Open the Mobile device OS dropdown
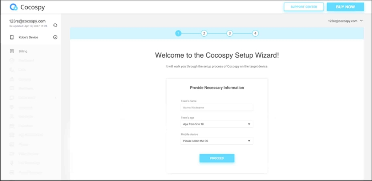The image size is (372, 181). pos(217,141)
